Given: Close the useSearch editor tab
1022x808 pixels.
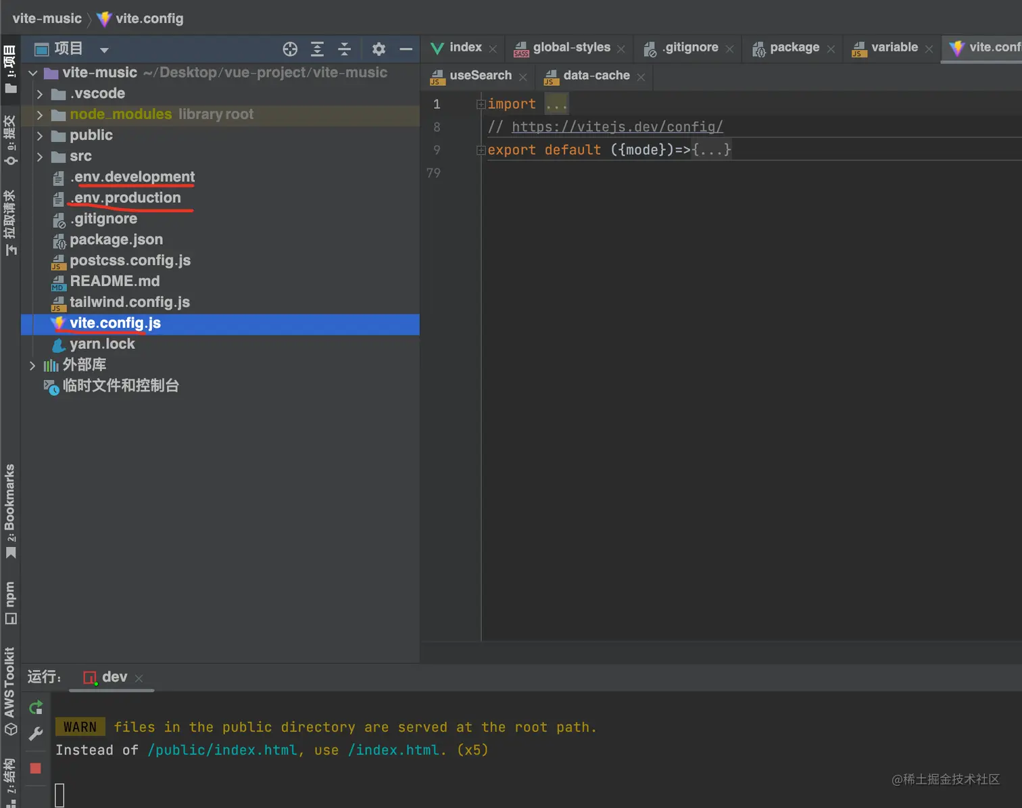Looking at the screenshot, I should [x=522, y=77].
